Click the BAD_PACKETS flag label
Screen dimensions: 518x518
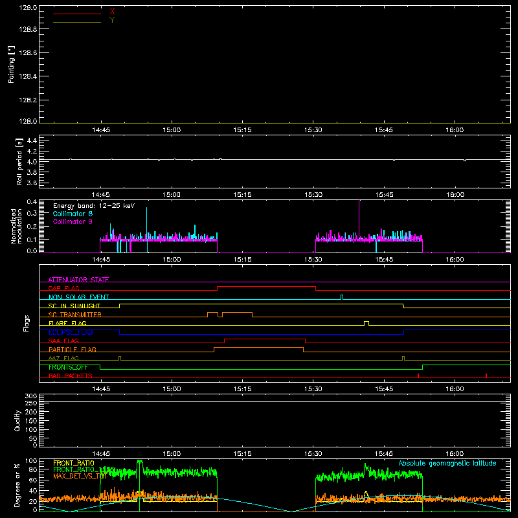pos(71,376)
